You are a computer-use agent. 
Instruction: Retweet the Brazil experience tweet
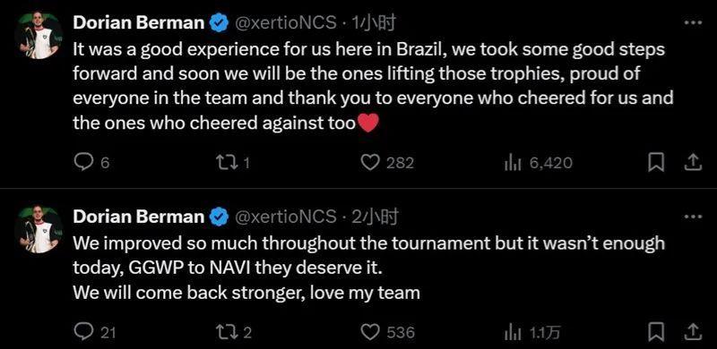click(235, 163)
